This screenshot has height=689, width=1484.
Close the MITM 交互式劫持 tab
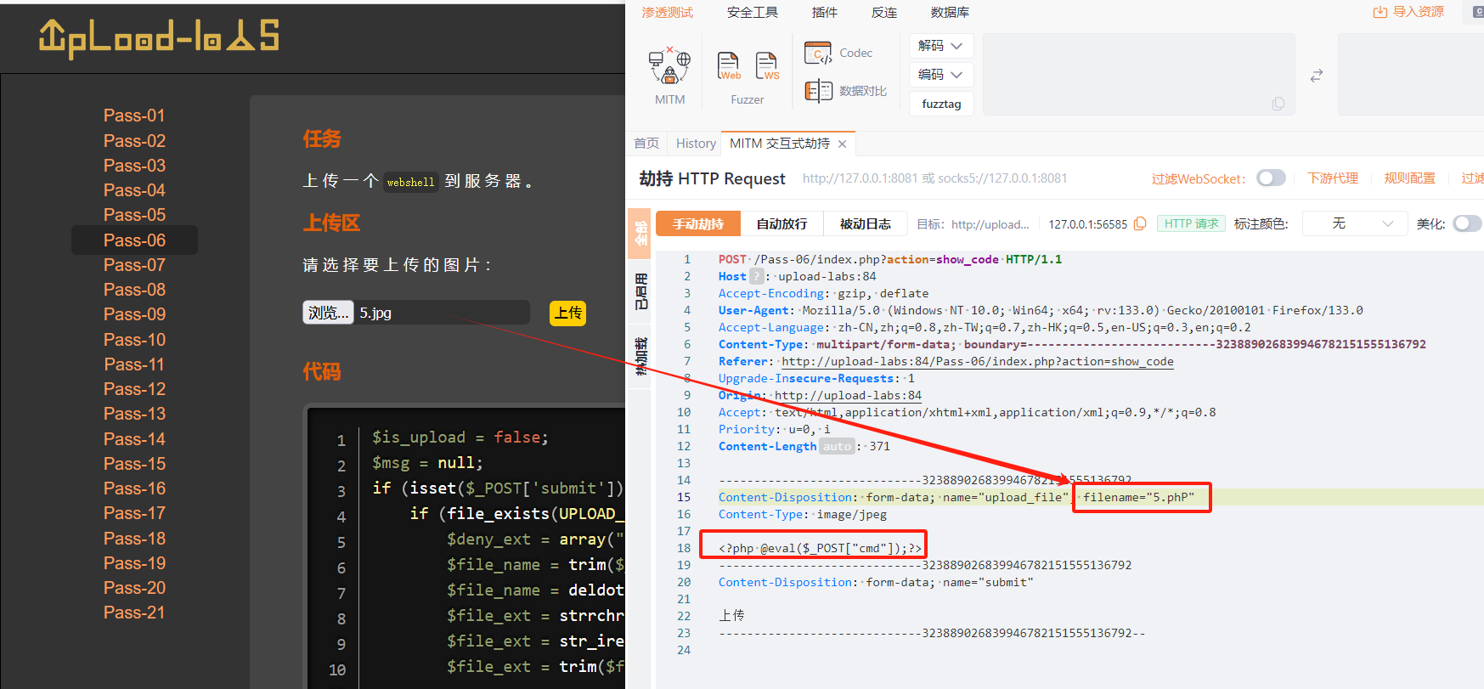pos(842,144)
